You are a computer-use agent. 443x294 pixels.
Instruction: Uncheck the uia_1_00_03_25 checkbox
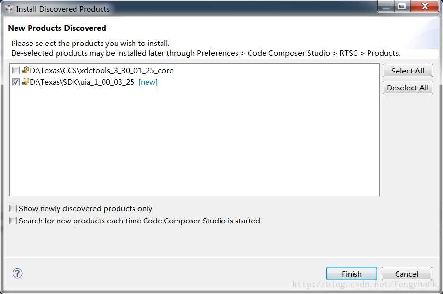pos(16,82)
